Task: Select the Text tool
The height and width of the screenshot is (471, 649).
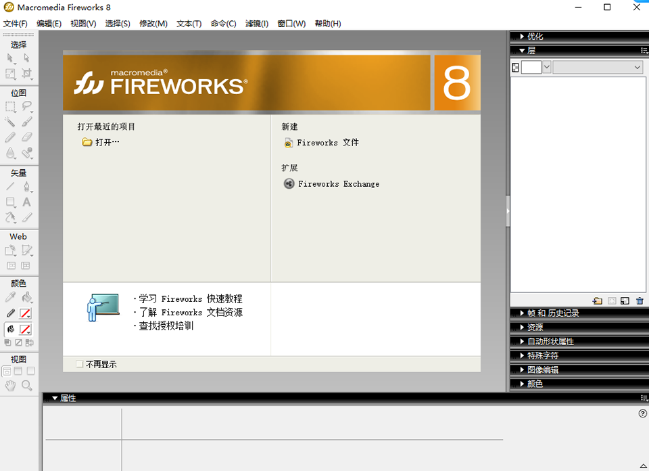Action: coord(27,202)
